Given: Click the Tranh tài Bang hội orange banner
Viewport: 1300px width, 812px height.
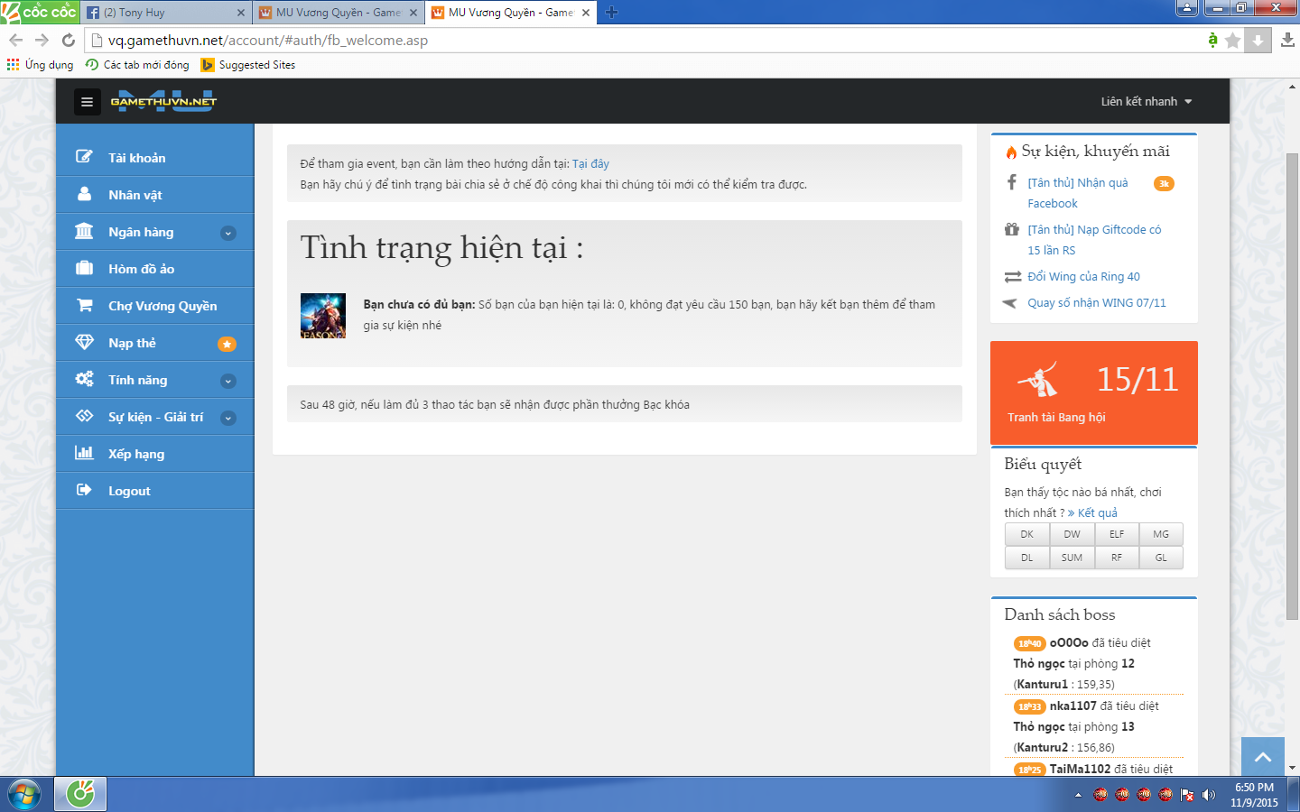Looking at the screenshot, I should 1093,392.
